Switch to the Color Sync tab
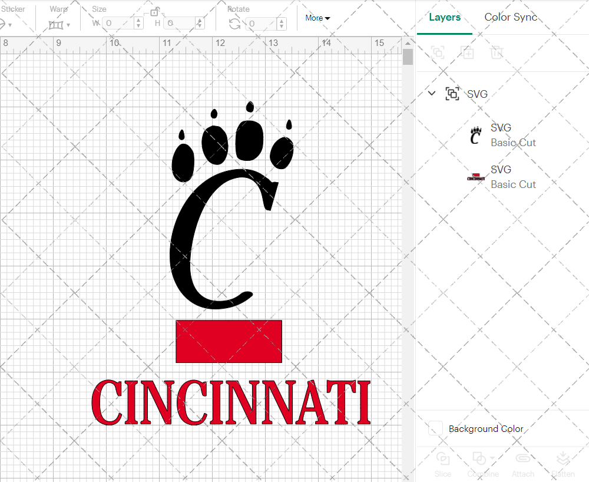The width and height of the screenshot is (589, 482). [x=511, y=17]
